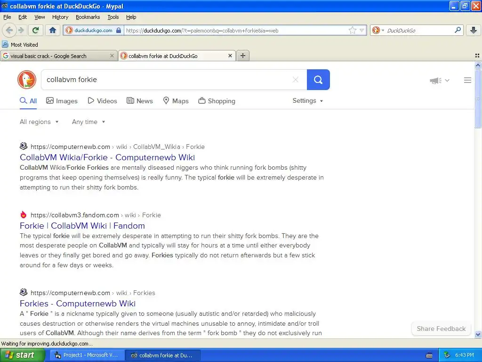This screenshot has height=362, width=482.
Task: Click the scrollbar up arrow
Action: [x=478, y=65]
